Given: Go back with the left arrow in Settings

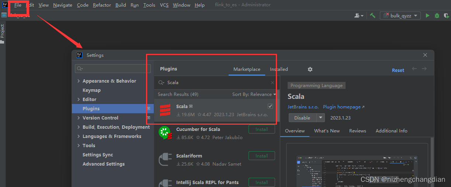Looking at the screenshot, I should pos(414,69).
